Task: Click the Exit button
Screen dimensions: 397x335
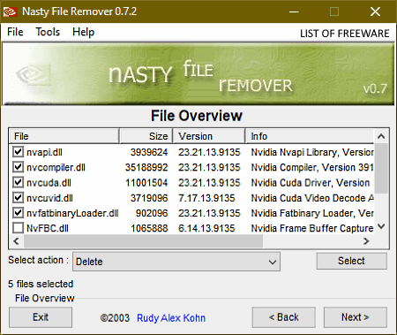Action: coord(41,317)
